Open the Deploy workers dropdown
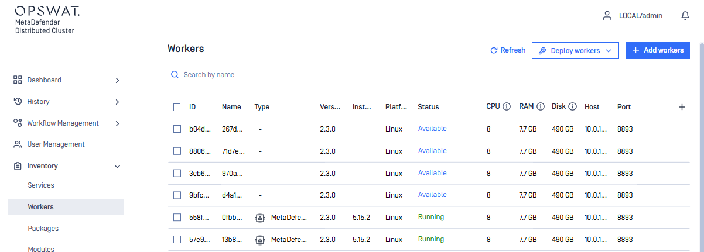Screen dimensions: 704x252 (x=575, y=51)
